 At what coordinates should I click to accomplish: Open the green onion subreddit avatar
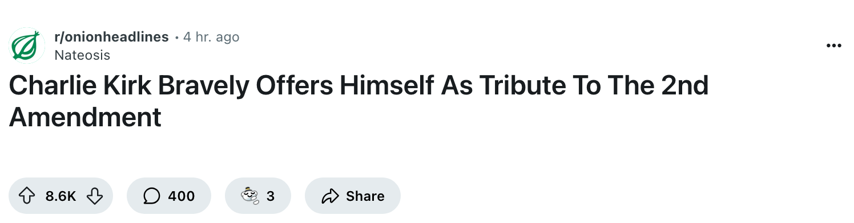tap(27, 45)
